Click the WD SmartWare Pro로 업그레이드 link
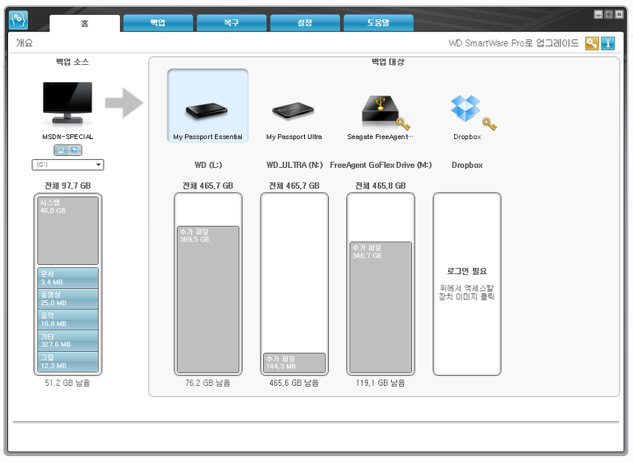 (514, 43)
